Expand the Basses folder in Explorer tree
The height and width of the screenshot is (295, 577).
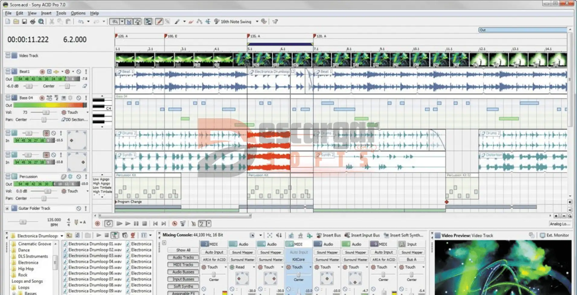tap(14, 293)
